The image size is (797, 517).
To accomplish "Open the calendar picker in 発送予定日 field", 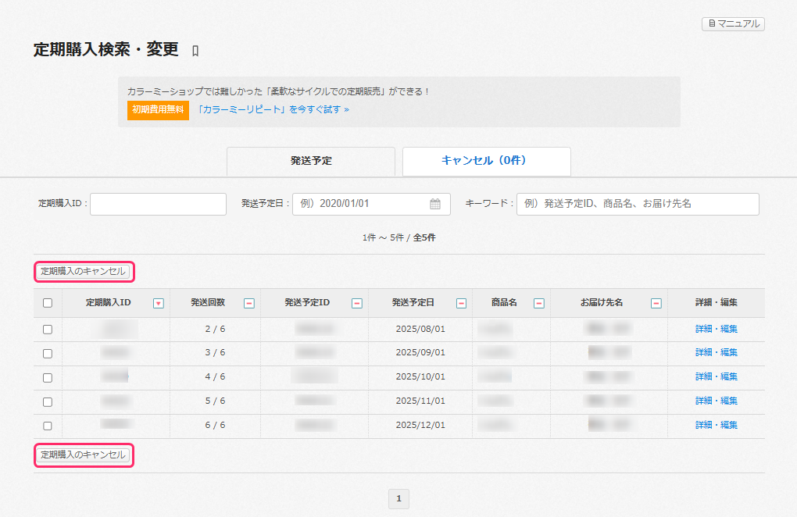I will tap(435, 204).
